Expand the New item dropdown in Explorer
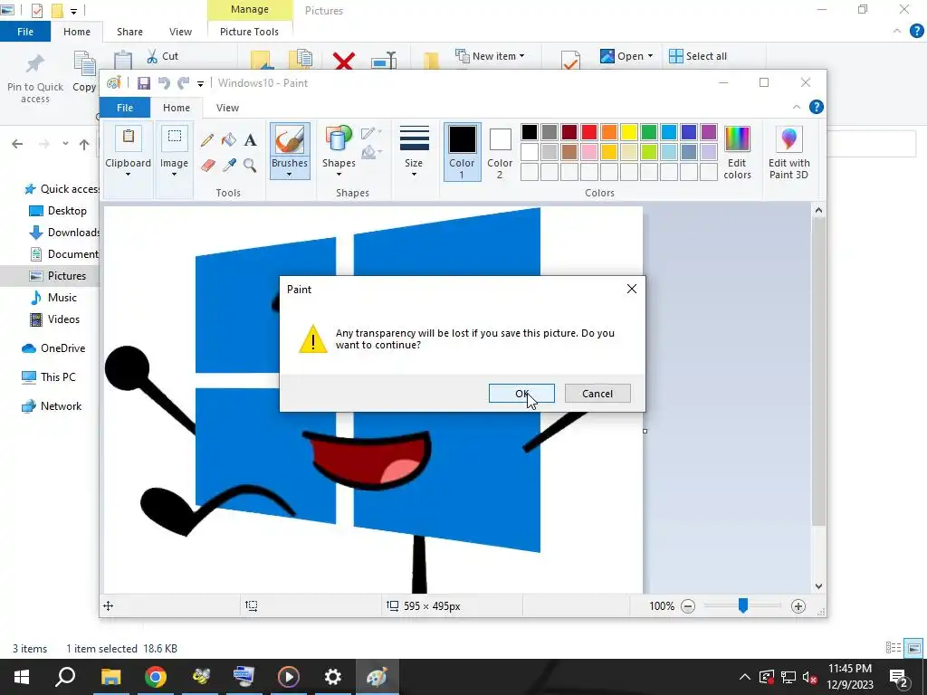The height and width of the screenshot is (695, 927). click(521, 56)
